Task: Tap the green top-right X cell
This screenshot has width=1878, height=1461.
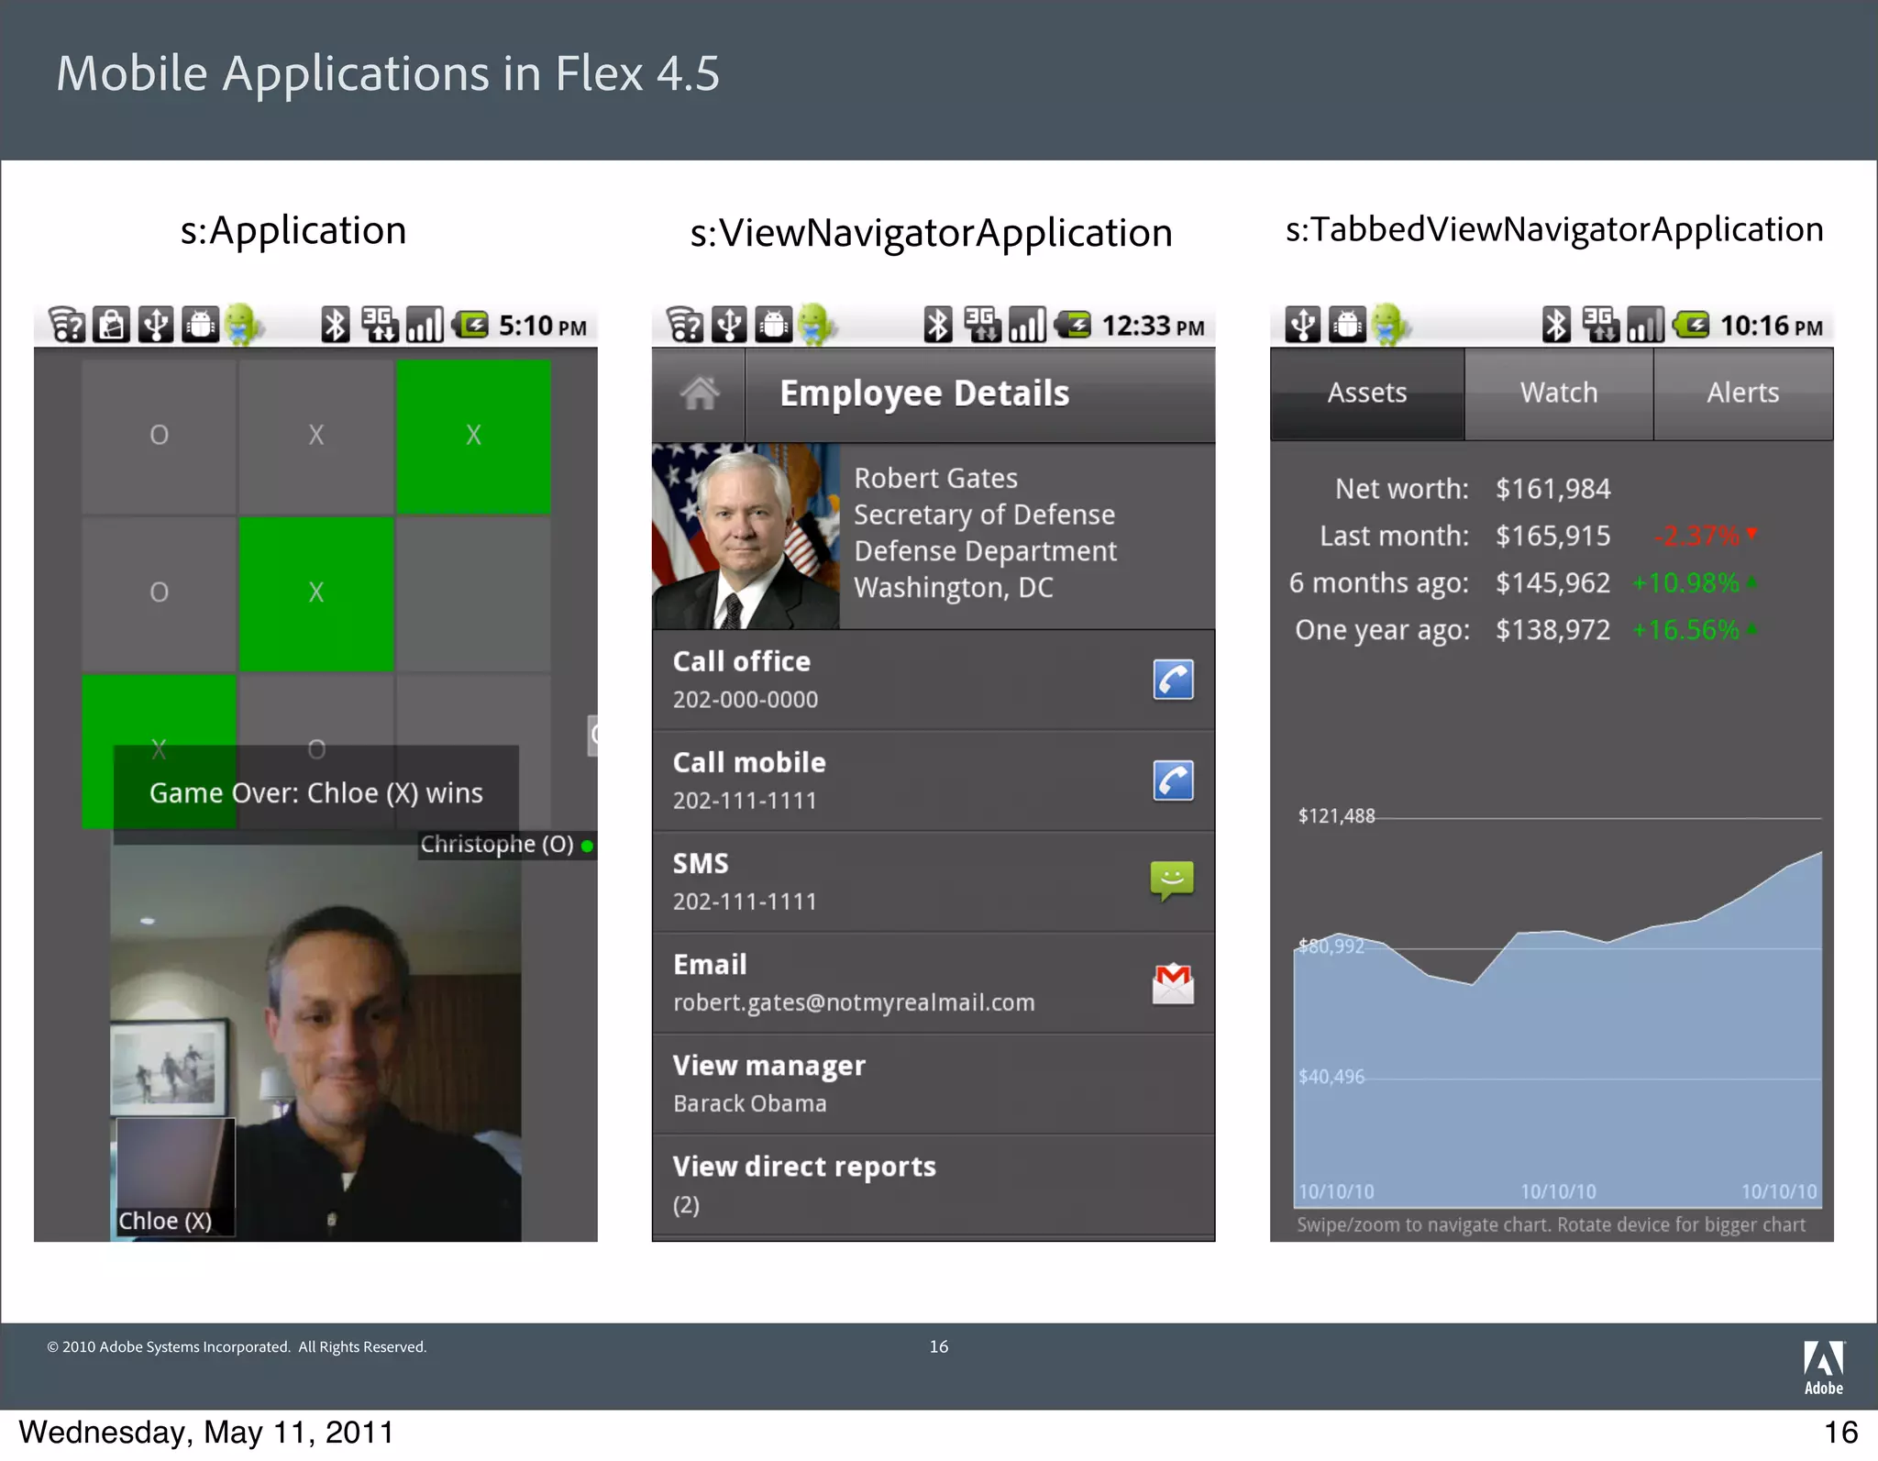Action: click(473, 436)
